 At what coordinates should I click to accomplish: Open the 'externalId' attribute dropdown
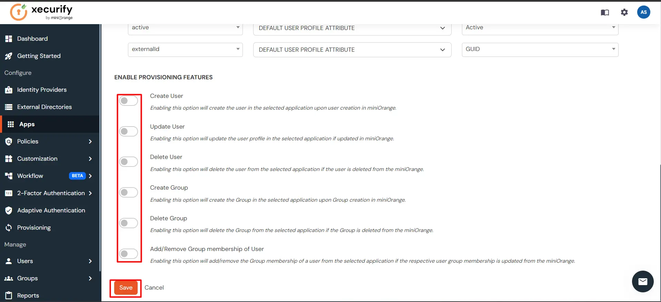(x=185, y=49)
